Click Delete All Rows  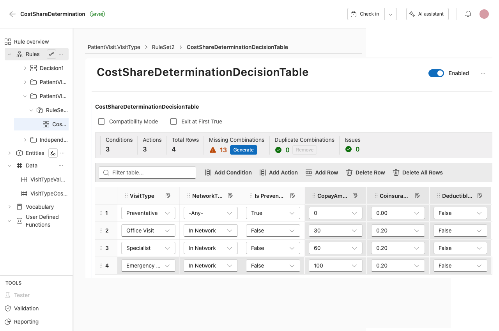(418, 173)
